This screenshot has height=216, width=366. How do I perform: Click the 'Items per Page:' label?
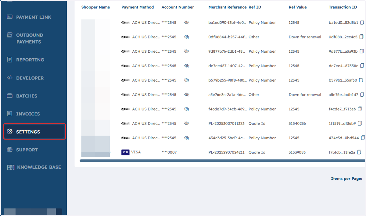346,179
